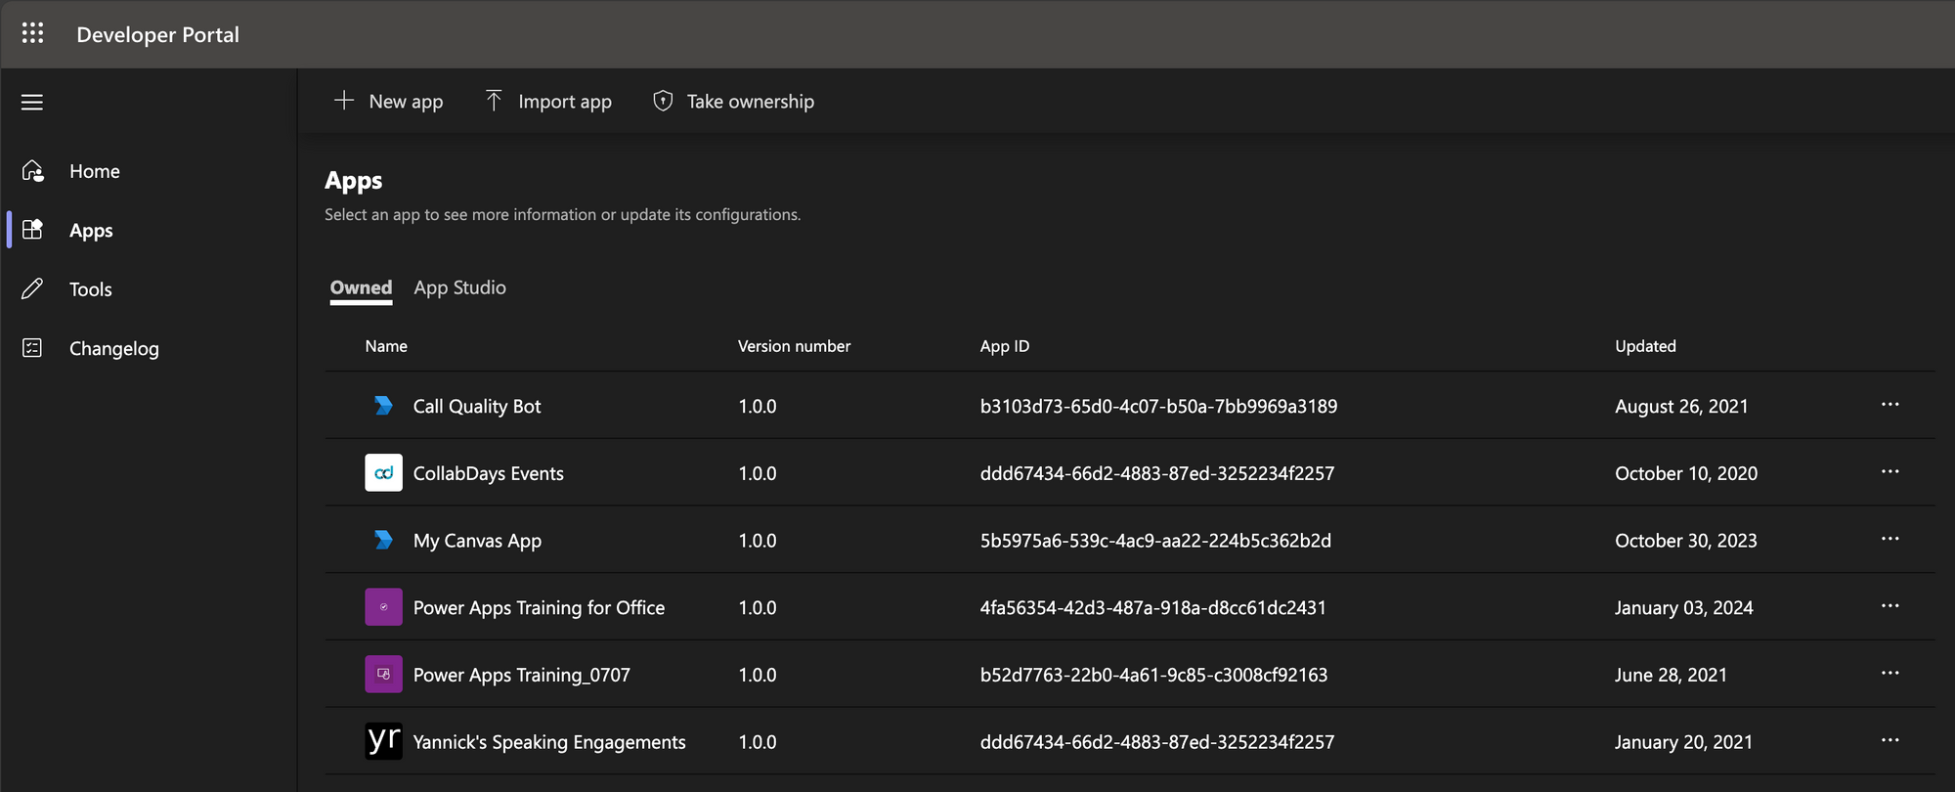Go to Home in the sidebar
This screenshot has width=1955, height=792.
tap(95, 171)
